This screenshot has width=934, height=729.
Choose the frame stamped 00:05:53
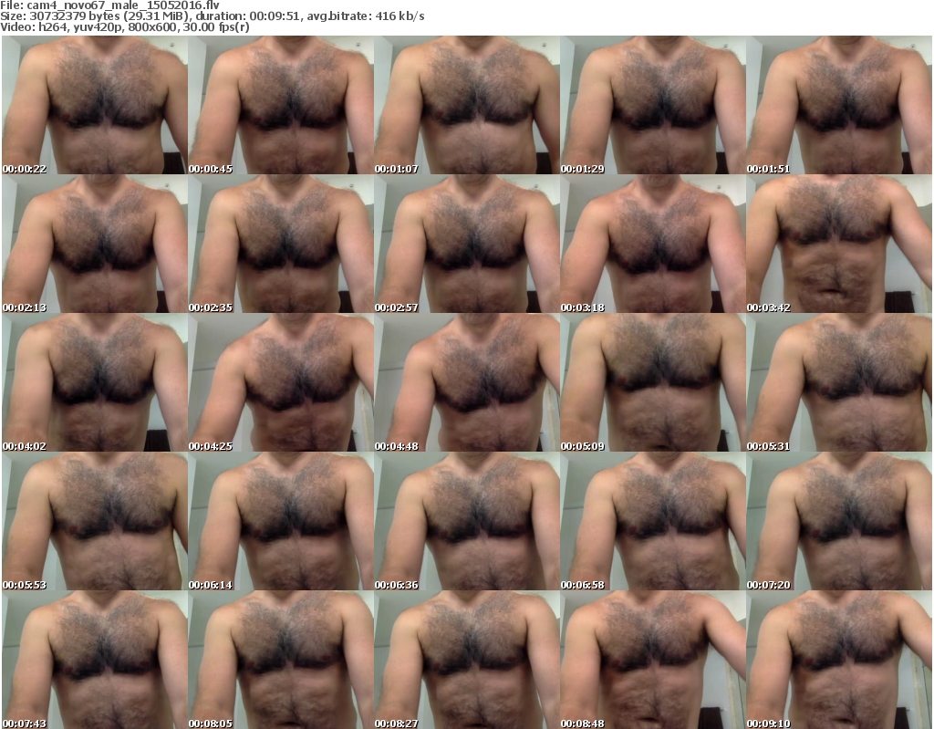[x=95, y=521]
